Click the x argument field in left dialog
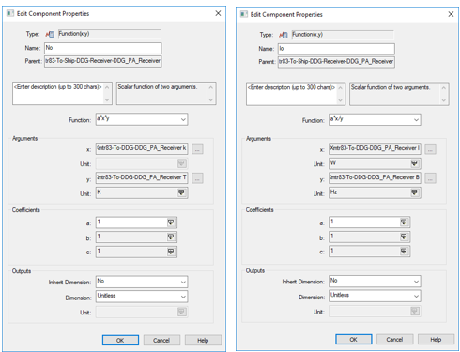Image resolution: width=460 pixels, height=352 pixels. pyautogui.click(x=142, y=148)
